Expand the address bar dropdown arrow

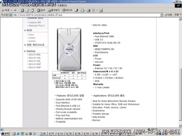(x=161, y=15)
